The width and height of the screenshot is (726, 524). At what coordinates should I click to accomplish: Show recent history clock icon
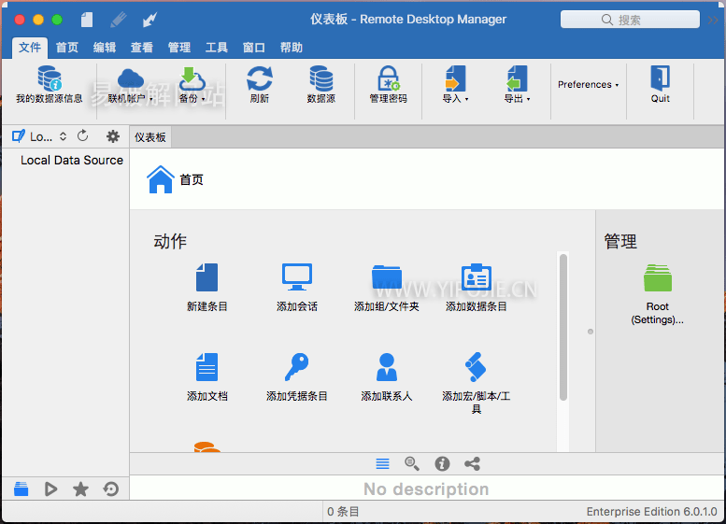pos(110,489)
